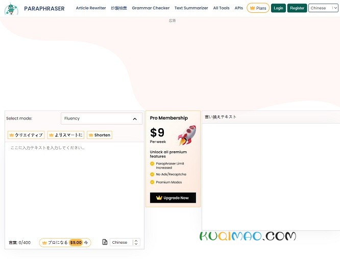Image resolution: width=340 pixels, height=259 pixels.
Task: Select the クリエイティブ premium mode
Action: click(x=26, y=135)
